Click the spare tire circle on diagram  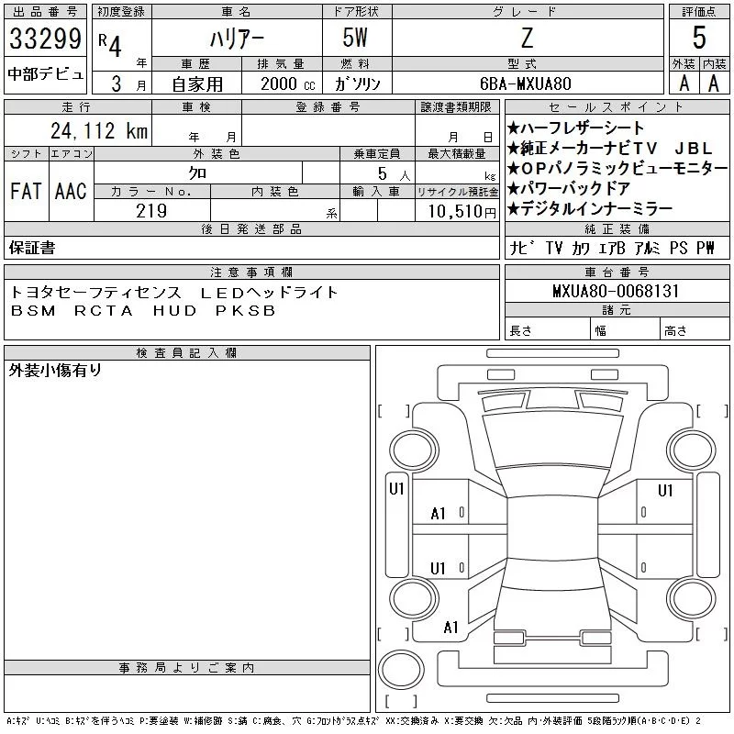coord(401,669)
